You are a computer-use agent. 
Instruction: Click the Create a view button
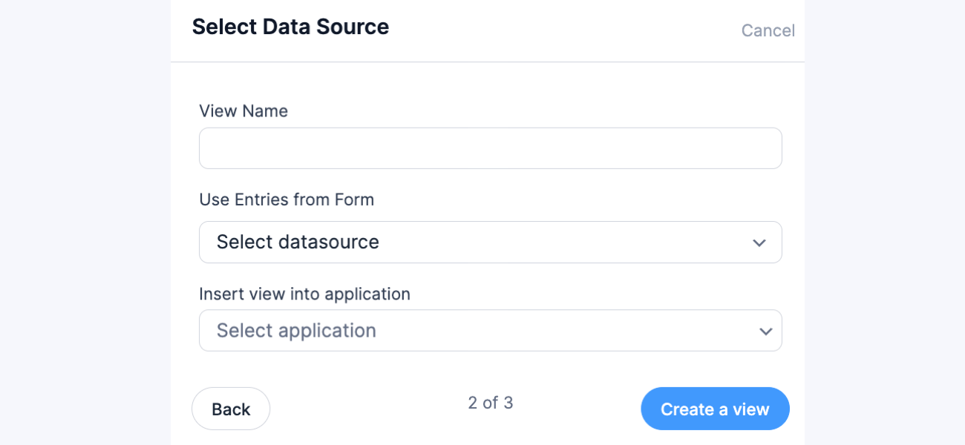point(715,409)
